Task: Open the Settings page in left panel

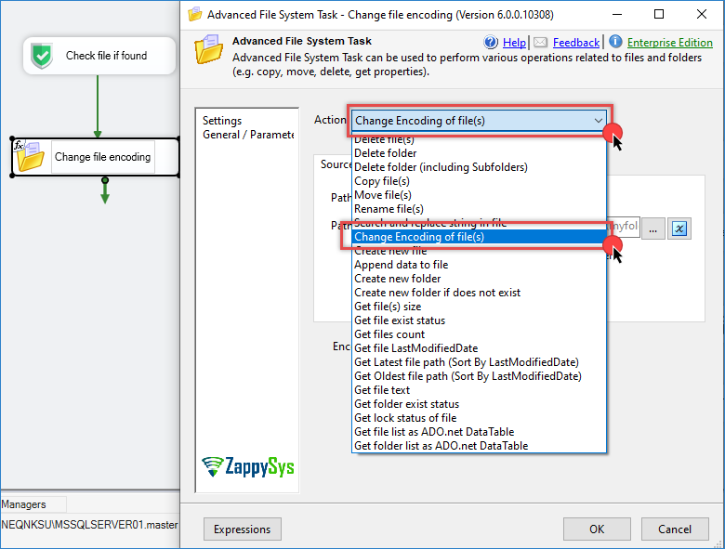Action: coord(222,121)
